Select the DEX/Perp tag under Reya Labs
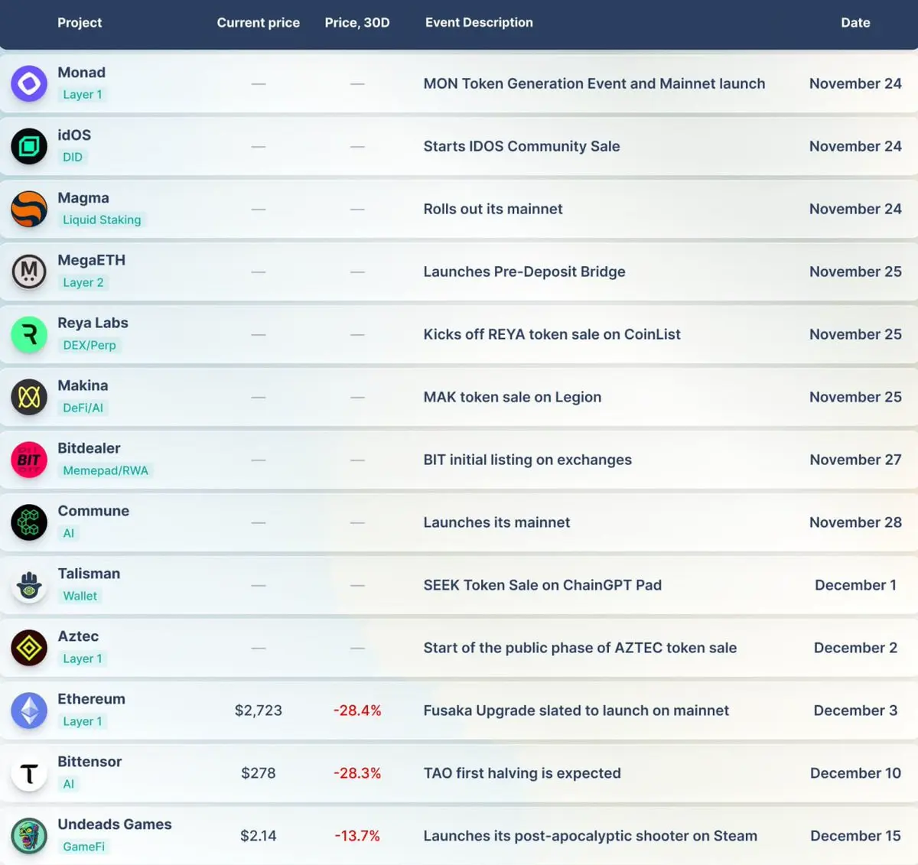 click(x=90, y=346)
